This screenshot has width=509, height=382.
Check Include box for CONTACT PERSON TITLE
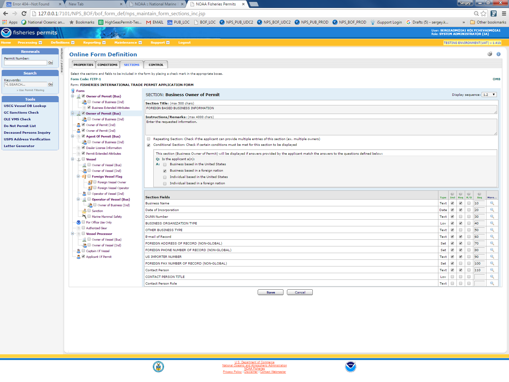pyautogui.click(x=452, y=277)
